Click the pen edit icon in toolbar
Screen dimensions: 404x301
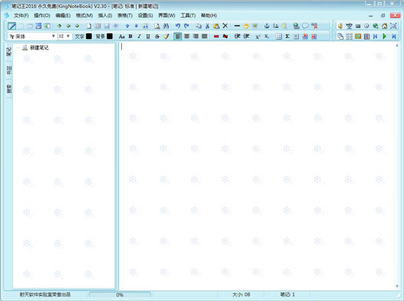click(x=12, y=26)
